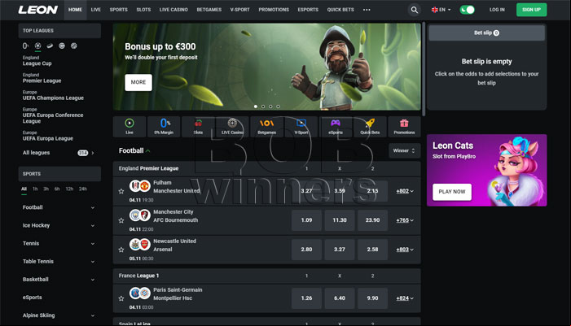Click the SIGN UP button

pyautogui.click(x=531, y=10)
